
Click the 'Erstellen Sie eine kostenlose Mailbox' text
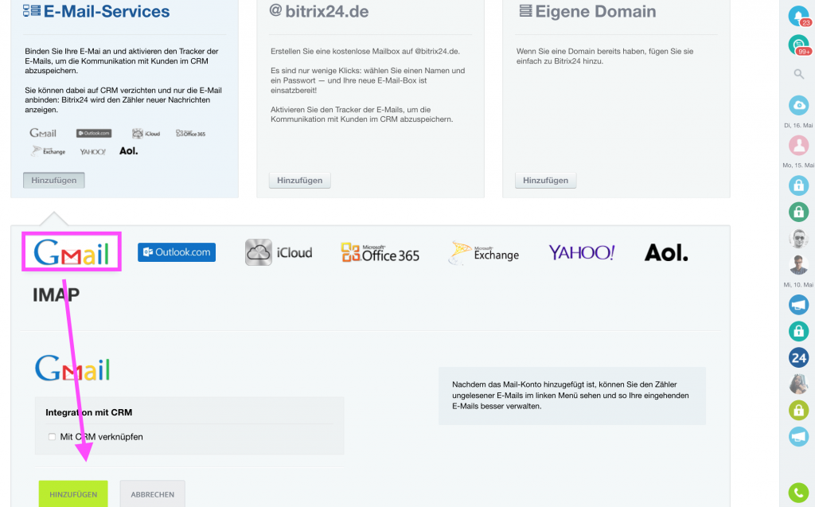[x=365, y=51]
